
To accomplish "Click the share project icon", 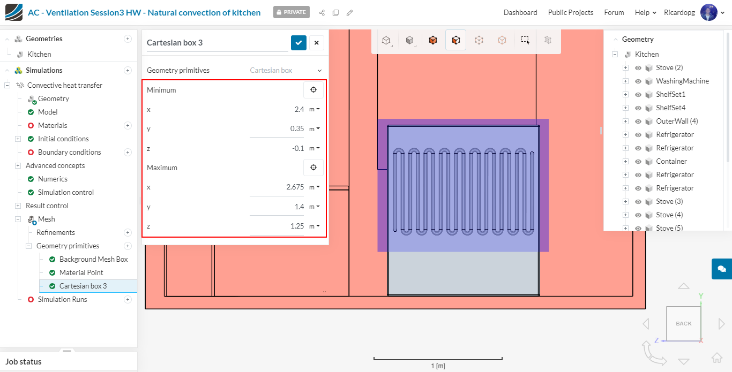I will (x=322, y=12).
